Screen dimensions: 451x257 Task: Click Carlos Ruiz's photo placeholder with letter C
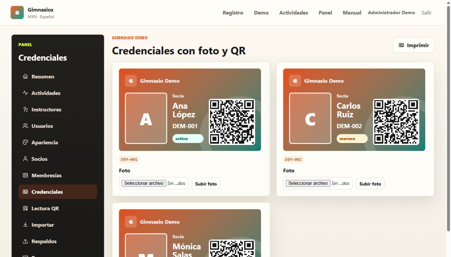[x=310, y=118]
